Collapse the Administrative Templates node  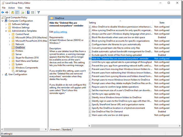tap(6, 31)
